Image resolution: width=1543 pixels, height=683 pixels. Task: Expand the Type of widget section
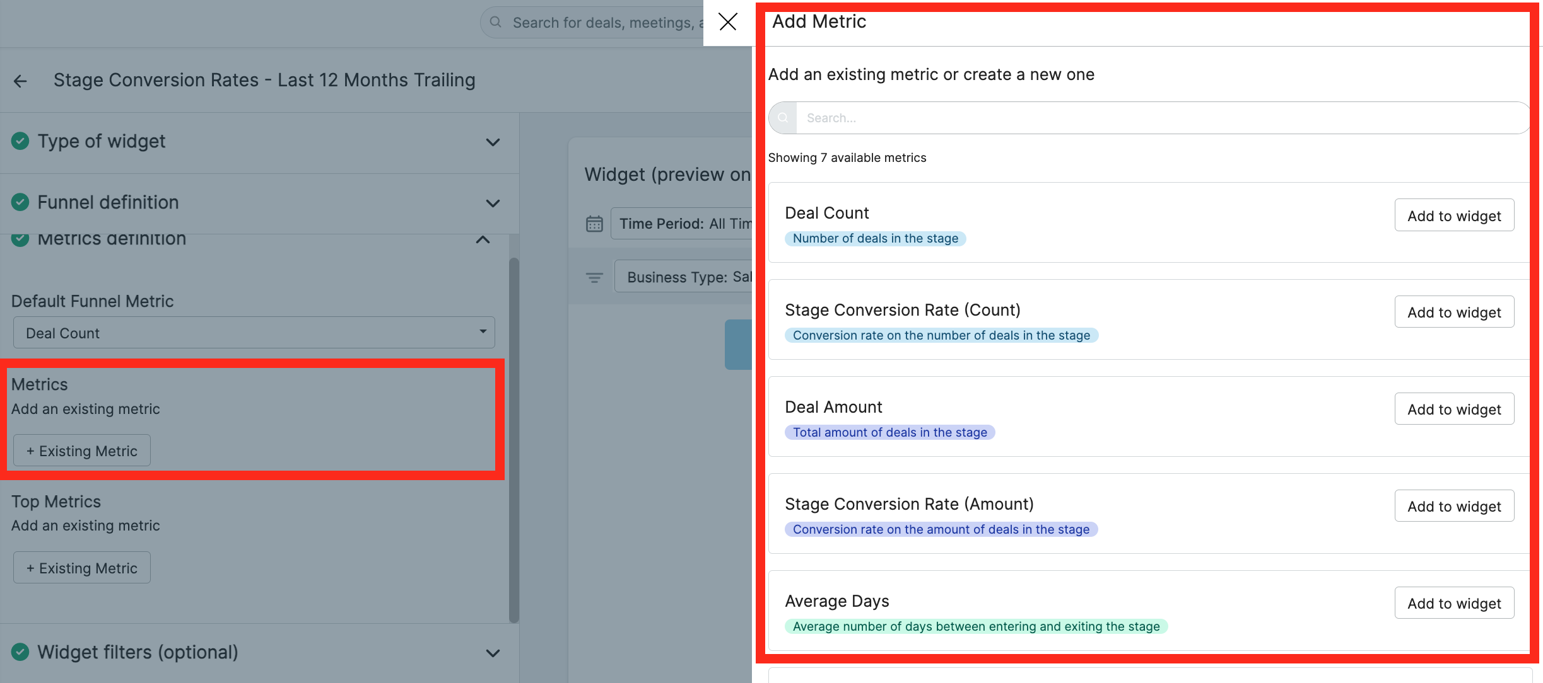click(x=493, y=142)
